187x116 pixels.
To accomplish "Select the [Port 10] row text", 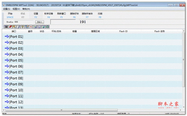I will [x=16, y=90].
